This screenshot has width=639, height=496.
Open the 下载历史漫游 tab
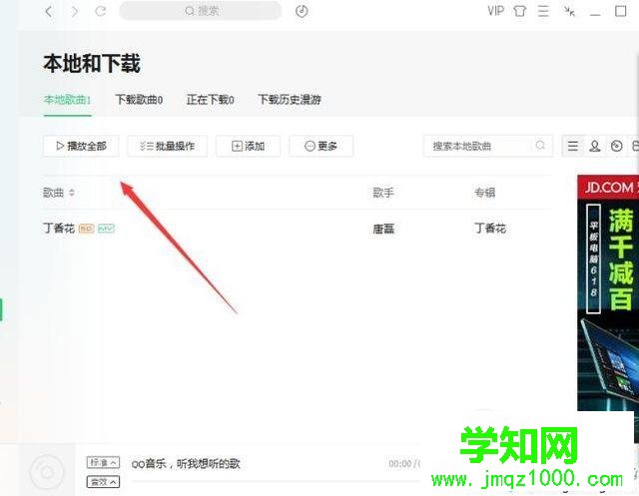tap(290, 100)
